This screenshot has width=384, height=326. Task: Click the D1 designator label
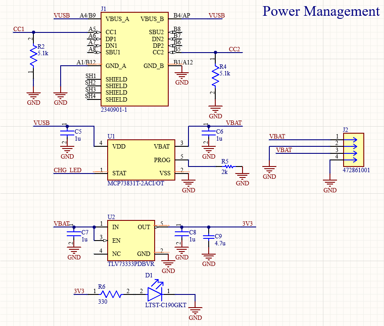149,275
